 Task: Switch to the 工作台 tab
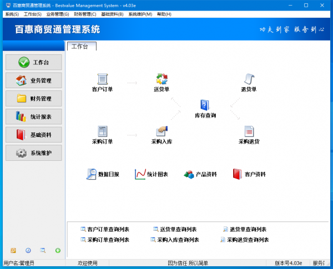coord(82,46)
